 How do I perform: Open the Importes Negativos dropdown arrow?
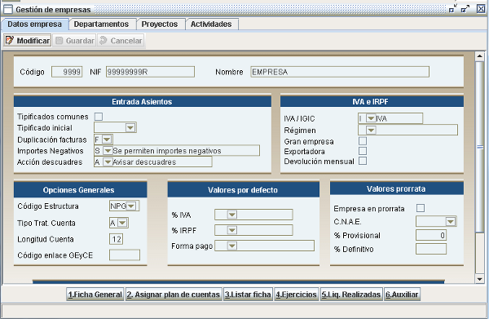108,151
